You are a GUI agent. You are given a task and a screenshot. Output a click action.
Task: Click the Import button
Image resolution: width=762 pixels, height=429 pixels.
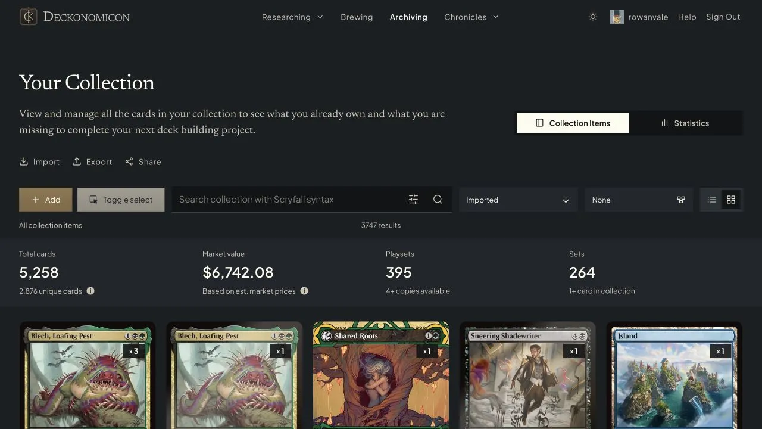coord(39,162)
